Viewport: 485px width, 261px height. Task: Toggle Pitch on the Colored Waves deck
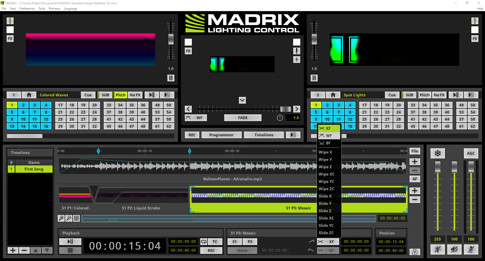click(120, 95)
